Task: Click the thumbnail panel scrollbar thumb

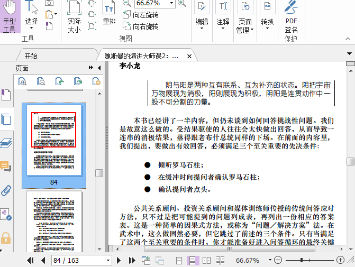Action: tap(99, 173)
